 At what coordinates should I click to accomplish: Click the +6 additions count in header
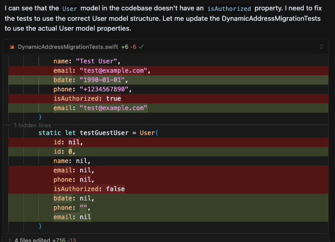pyautogui.click(x=124, y=47)
